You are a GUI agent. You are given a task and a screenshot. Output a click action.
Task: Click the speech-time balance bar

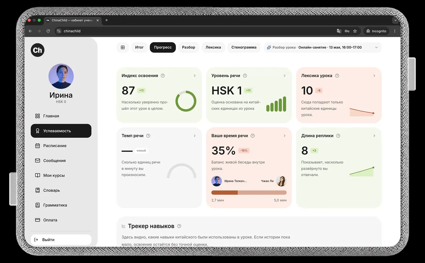tap(249, 193)
